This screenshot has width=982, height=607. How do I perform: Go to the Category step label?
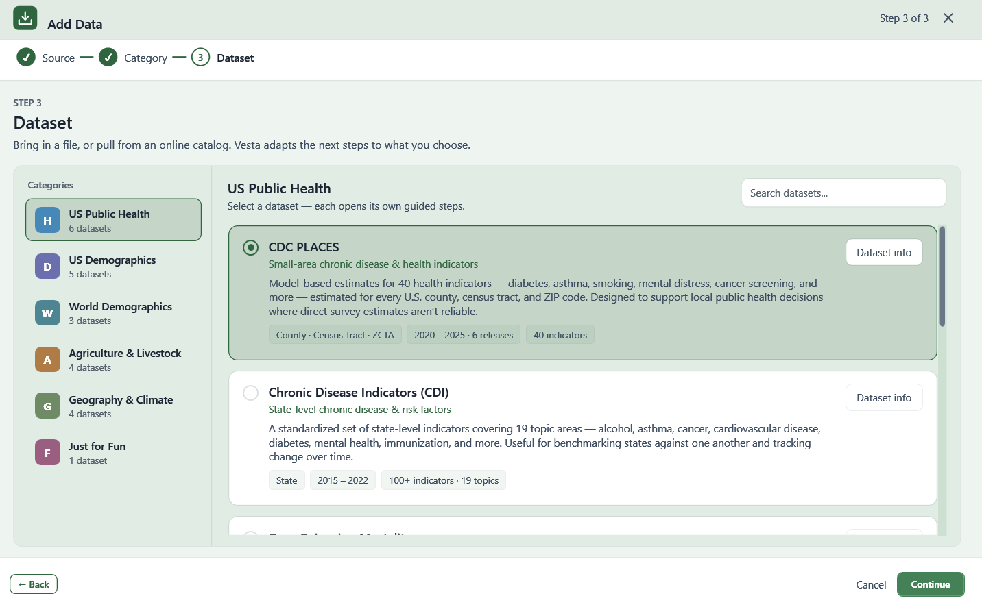click(145, 58)
